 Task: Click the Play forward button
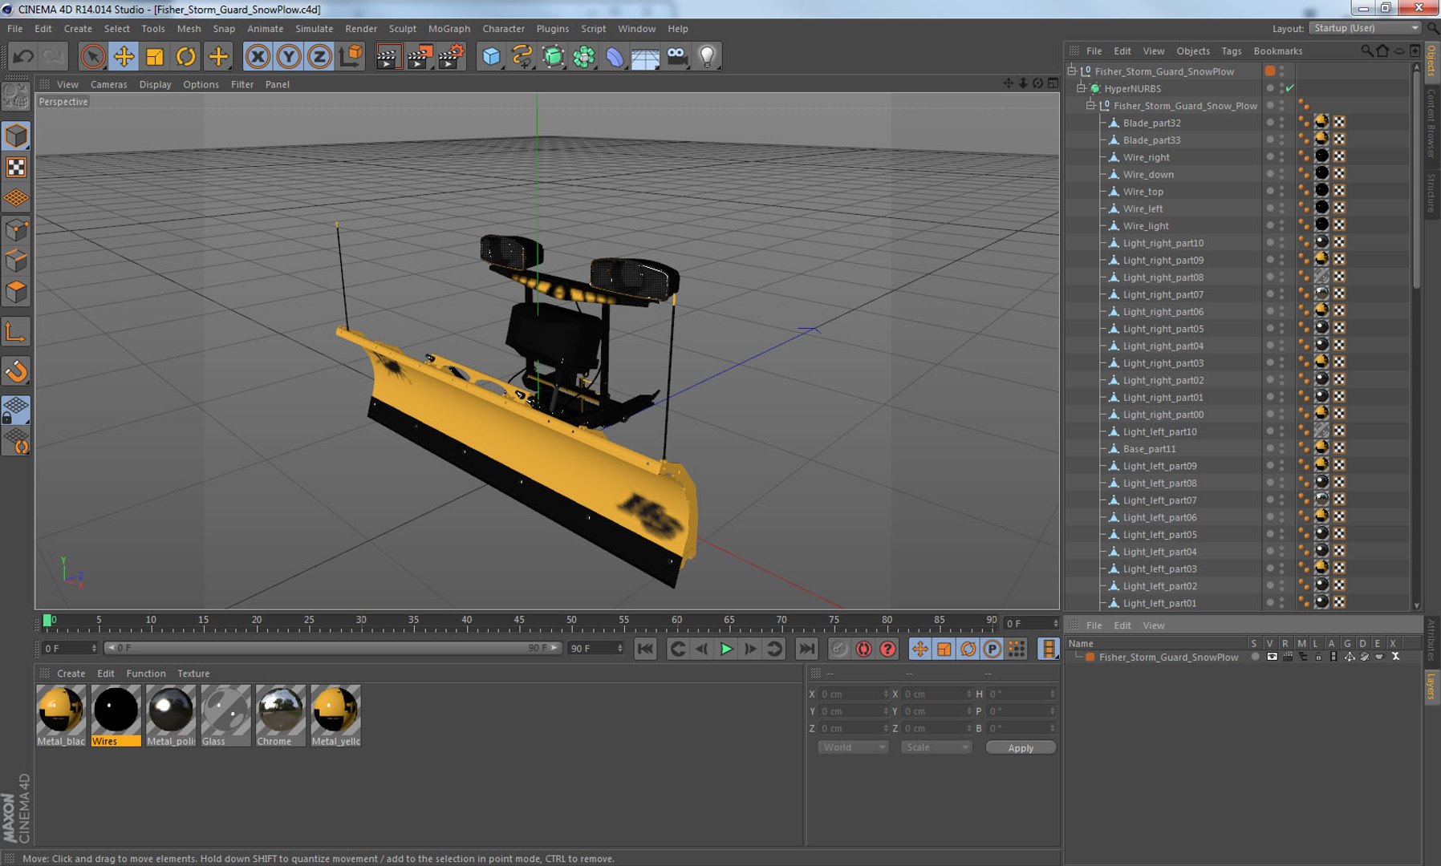point(726,649)
